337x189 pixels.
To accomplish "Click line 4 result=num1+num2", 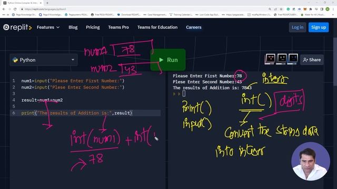I will point(42,100).
